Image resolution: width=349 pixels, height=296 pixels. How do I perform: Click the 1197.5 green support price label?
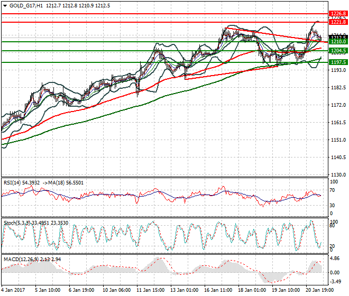point(338,62)
